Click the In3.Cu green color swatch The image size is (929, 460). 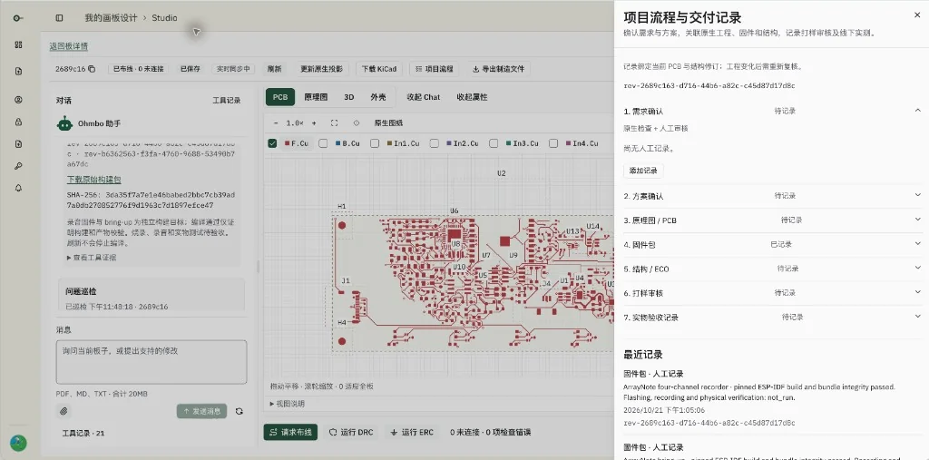(x=508, y=143)
